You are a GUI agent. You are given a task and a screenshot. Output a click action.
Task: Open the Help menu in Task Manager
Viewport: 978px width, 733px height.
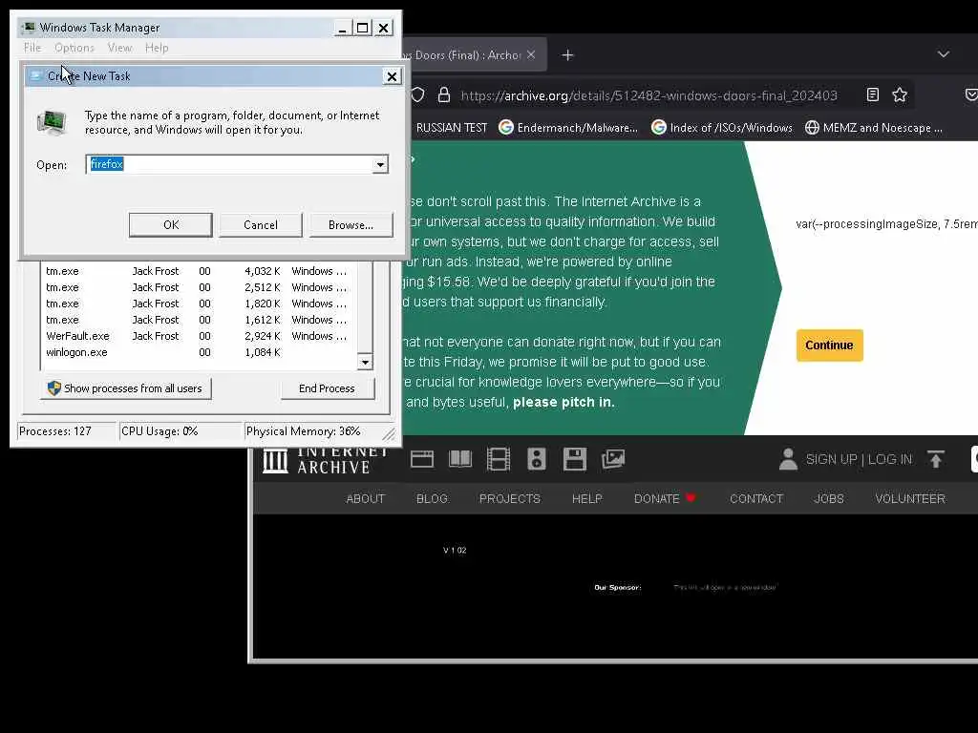pos(157,48)
